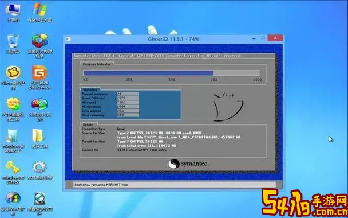Launch the orange DiskGenius shortcut
Viewport: 348px width, 218px height.
(39, 77)
